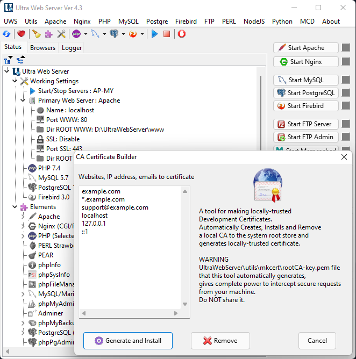Image resolution: width=356 pixels, height=359 pixels.
Task: Expand the Nginx element node
Action: pyautogui.click(x=23, y=226)
